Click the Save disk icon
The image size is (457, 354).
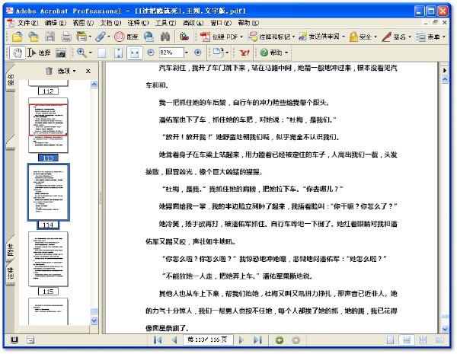50,37
